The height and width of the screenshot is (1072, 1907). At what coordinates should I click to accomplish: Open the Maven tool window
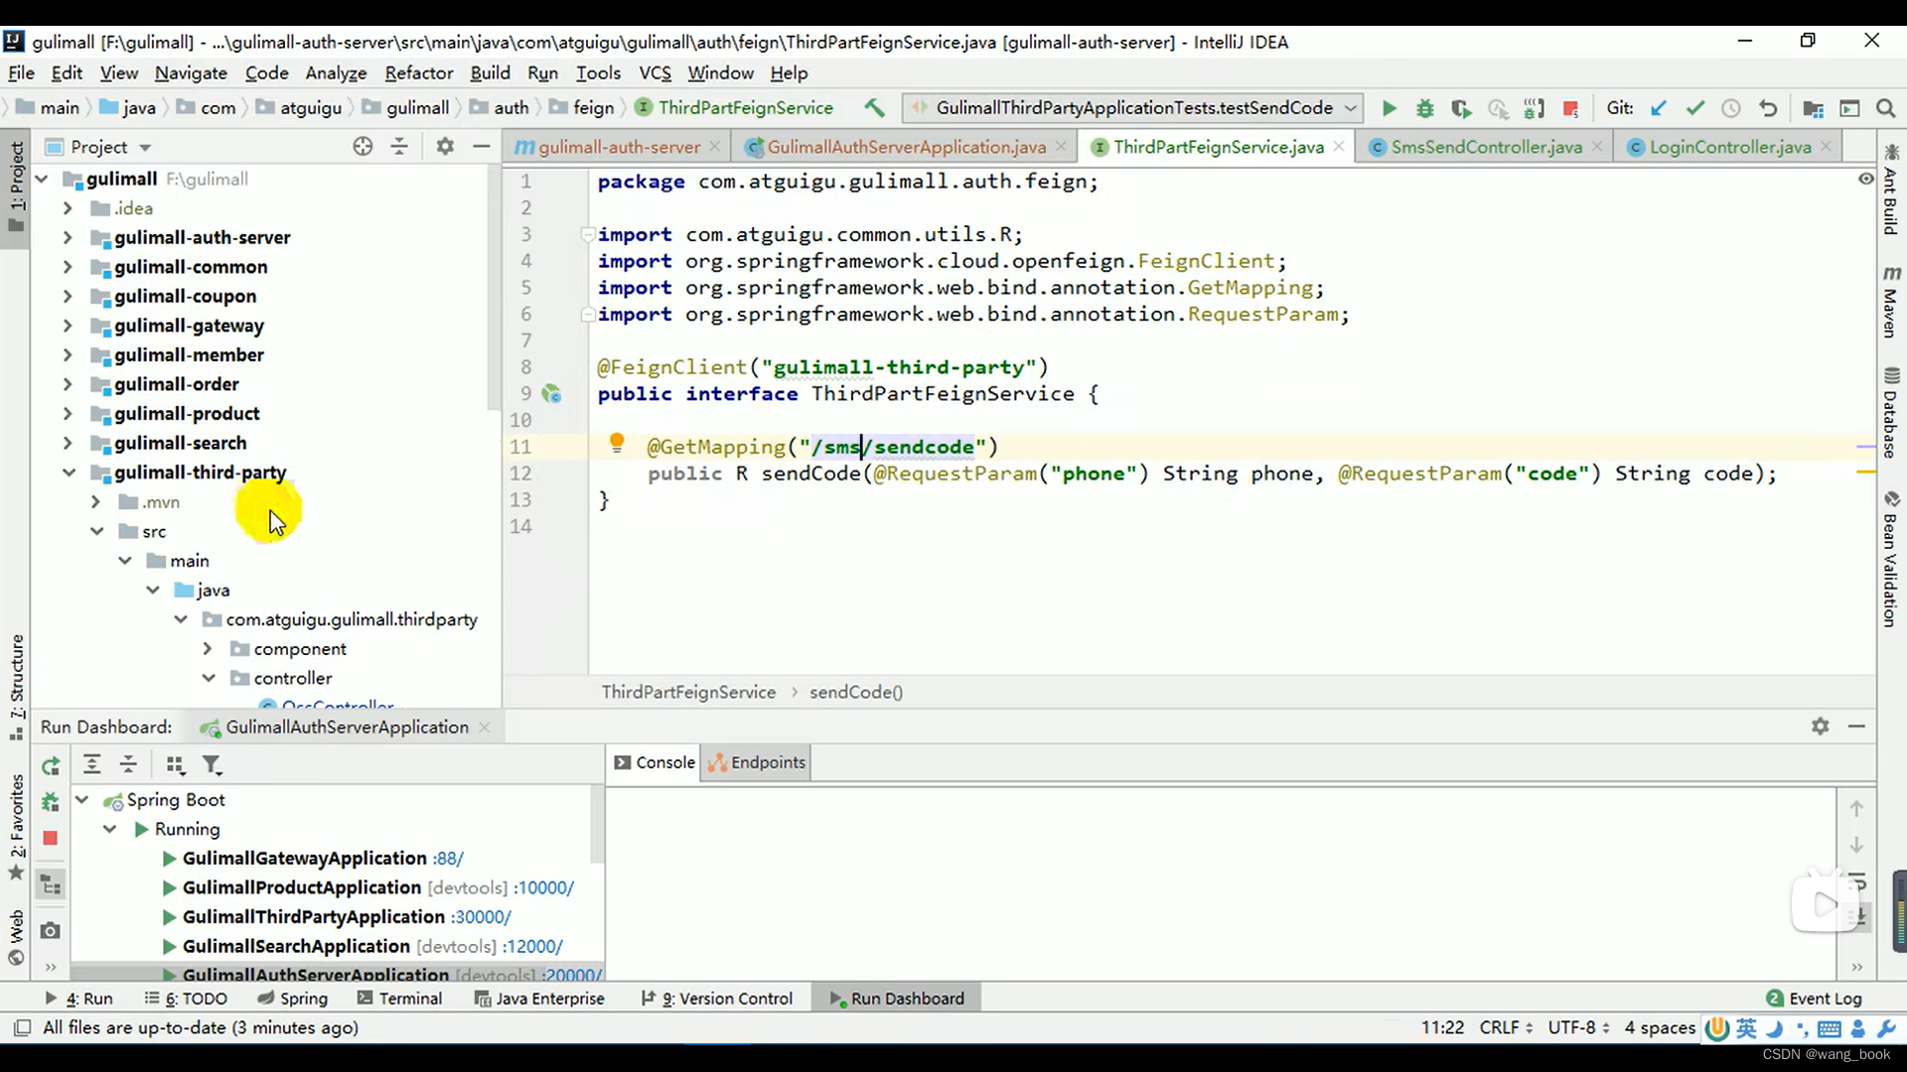1891,302
